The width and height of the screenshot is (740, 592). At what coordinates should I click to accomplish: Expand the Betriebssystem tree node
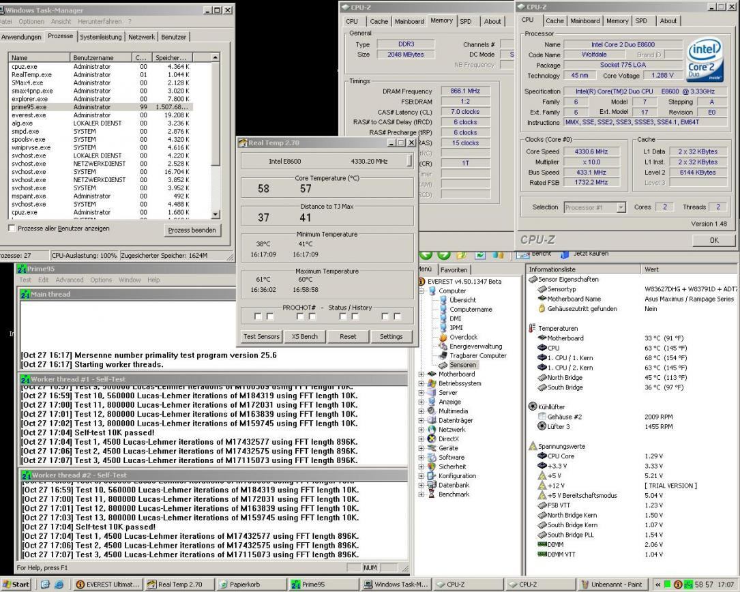[421, 383]
